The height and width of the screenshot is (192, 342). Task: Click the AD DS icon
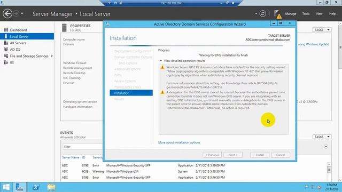pyautogui.click(x=6, y=50)
